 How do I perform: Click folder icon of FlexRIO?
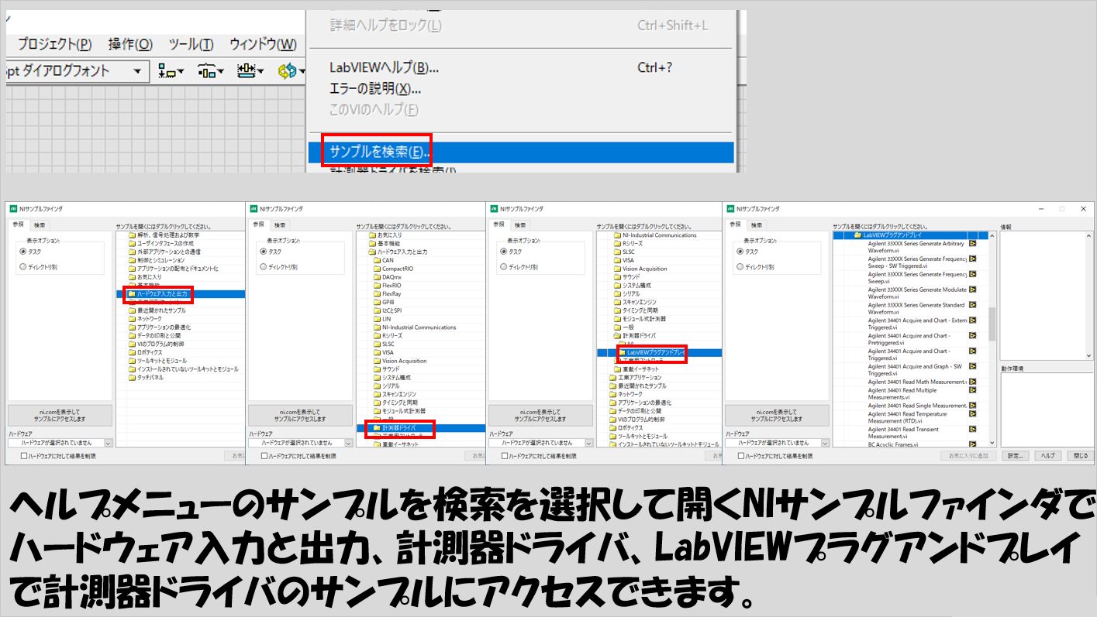pos(377,286)
